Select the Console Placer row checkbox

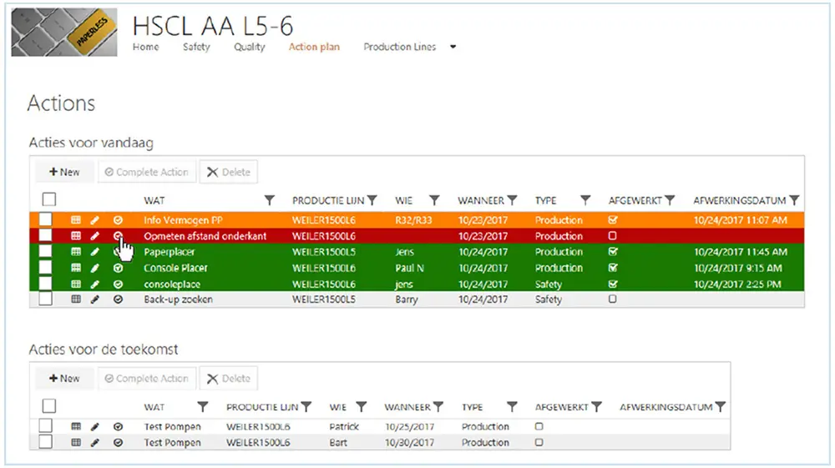pyautogui.click(x=46, y=267)
